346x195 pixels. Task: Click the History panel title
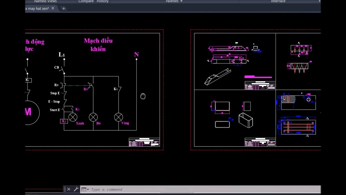(x=103, y=1)
